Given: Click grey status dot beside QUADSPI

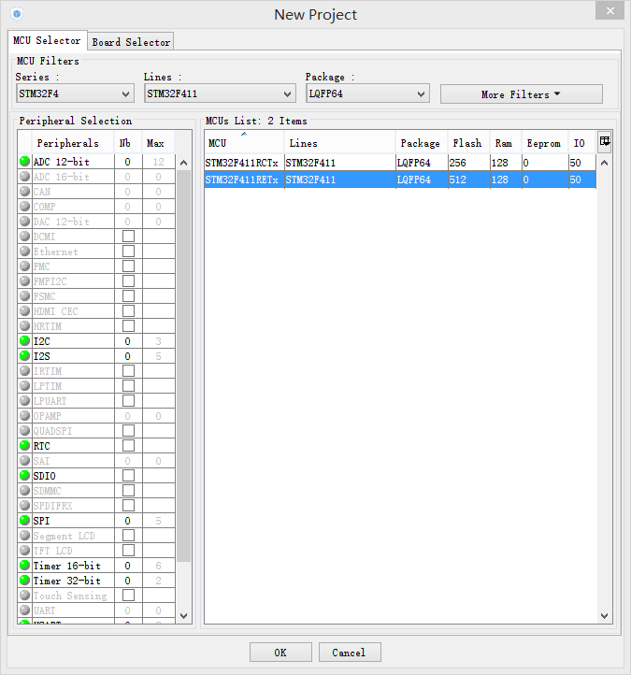Looking at the screenshot, I should 24,430.
